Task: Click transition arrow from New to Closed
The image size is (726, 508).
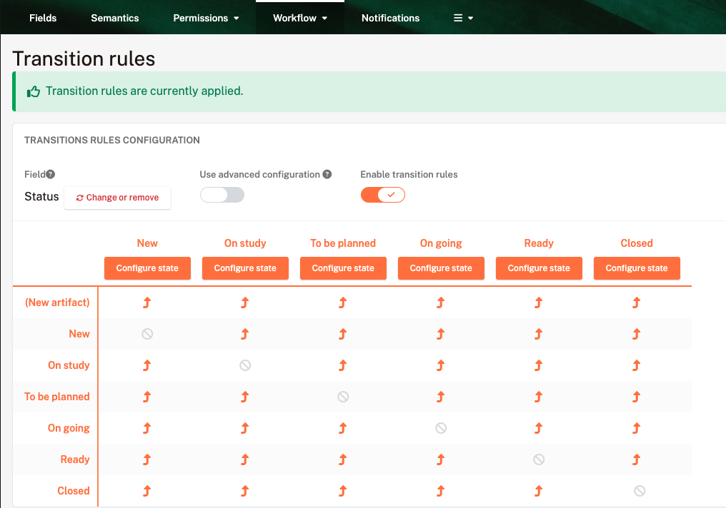Action: [636, 334]
